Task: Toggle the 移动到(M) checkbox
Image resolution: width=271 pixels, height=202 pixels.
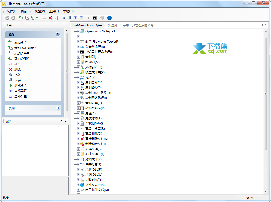Action: [x=78, y=62]
